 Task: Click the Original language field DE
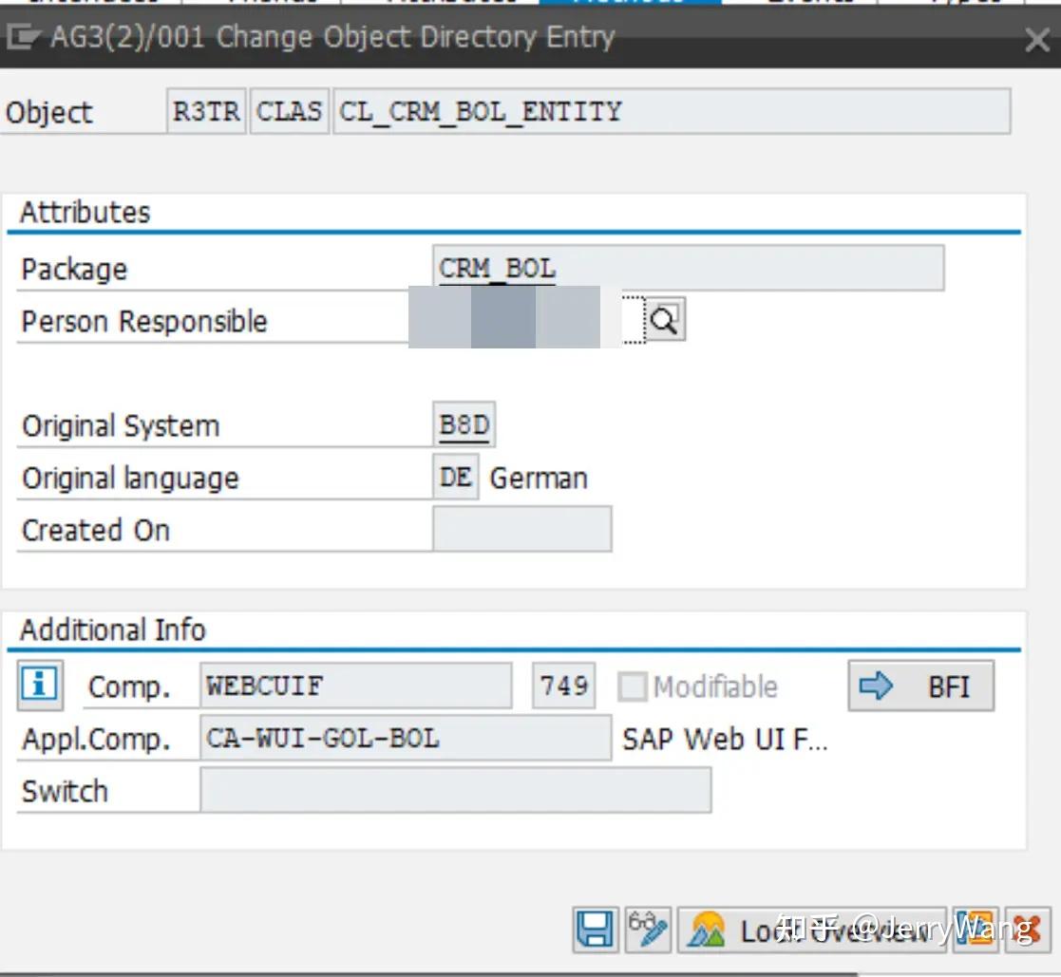(x=455, y=477)
